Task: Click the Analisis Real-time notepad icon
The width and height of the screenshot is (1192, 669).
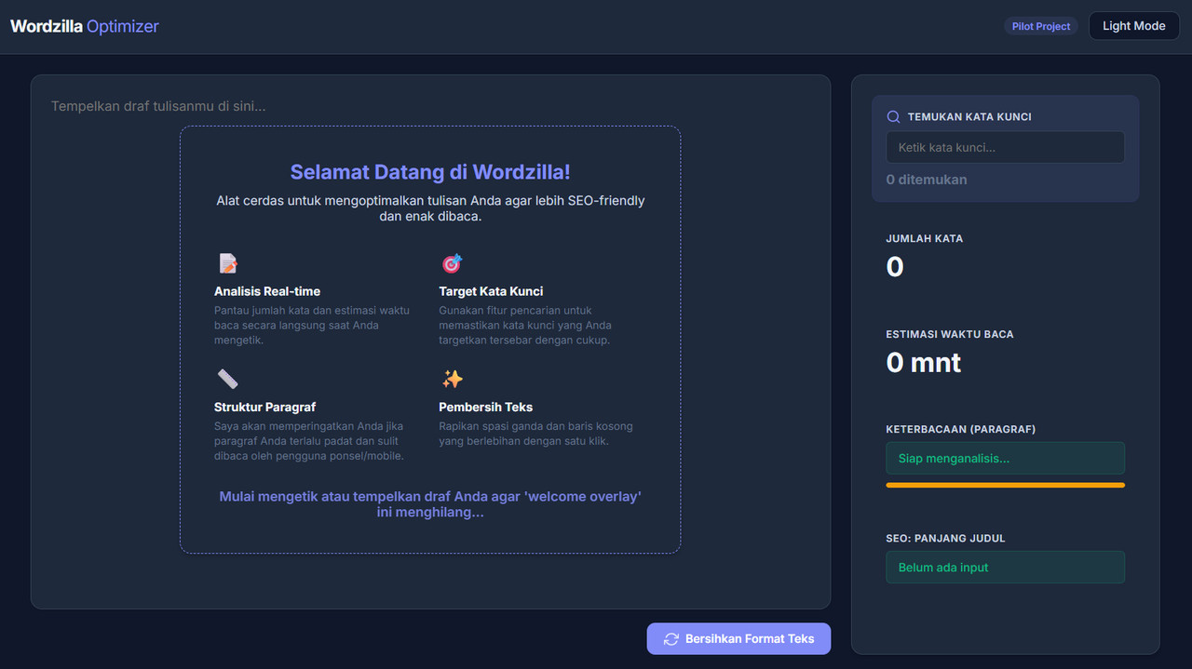Action: coord(228,264)
